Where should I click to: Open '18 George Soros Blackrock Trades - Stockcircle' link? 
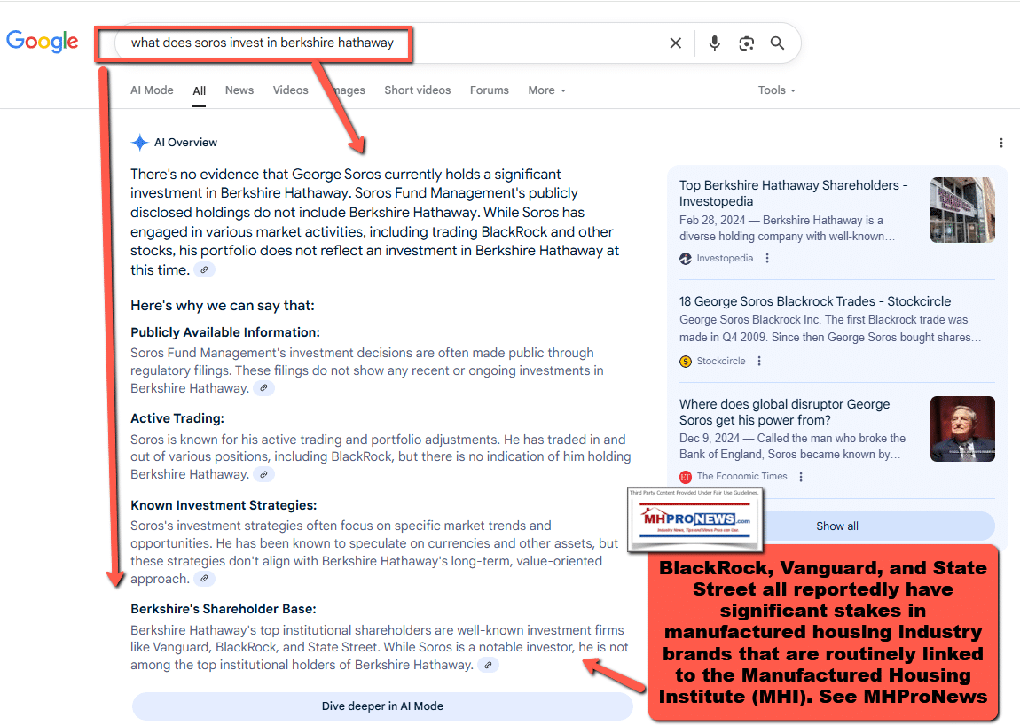click(x=815, y=301)
